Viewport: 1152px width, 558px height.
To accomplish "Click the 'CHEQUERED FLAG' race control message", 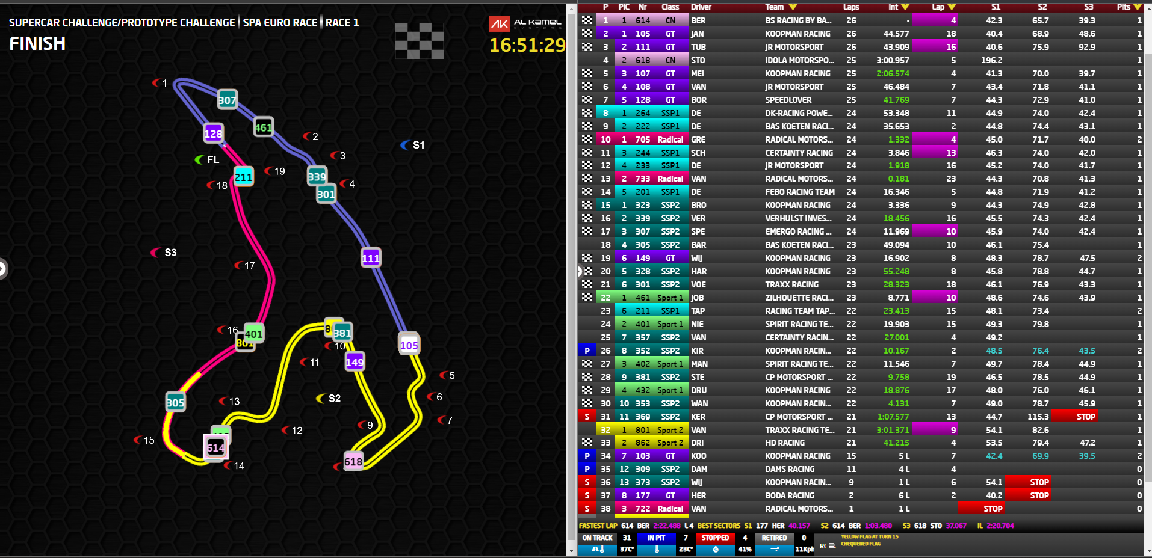I will (861, 544).
